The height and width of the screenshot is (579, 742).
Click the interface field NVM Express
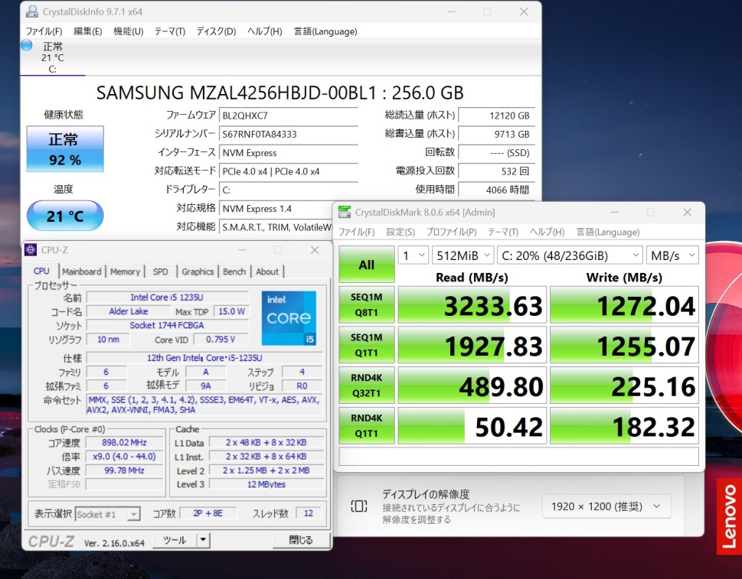click(x=288, y=153)
